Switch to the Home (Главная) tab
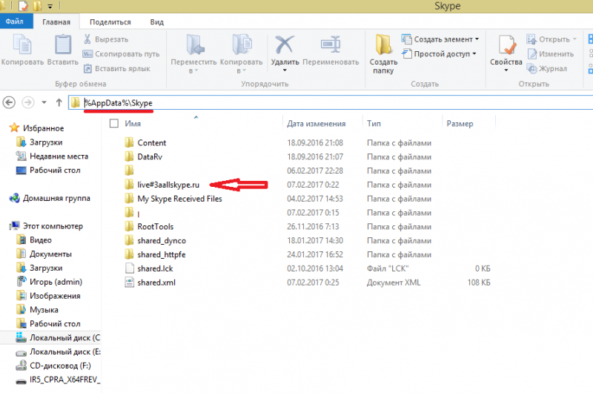This screenshot has height=393, width=593. click(56, 22)
